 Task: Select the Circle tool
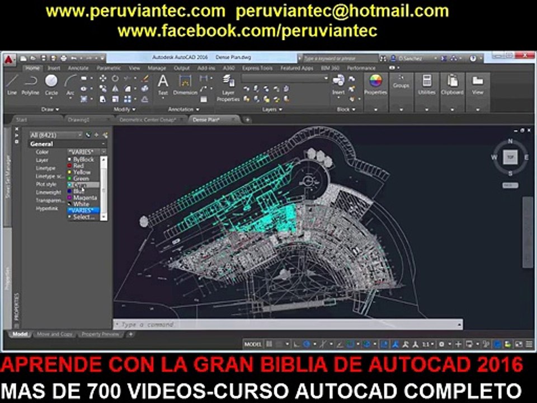tap(51, 85)
